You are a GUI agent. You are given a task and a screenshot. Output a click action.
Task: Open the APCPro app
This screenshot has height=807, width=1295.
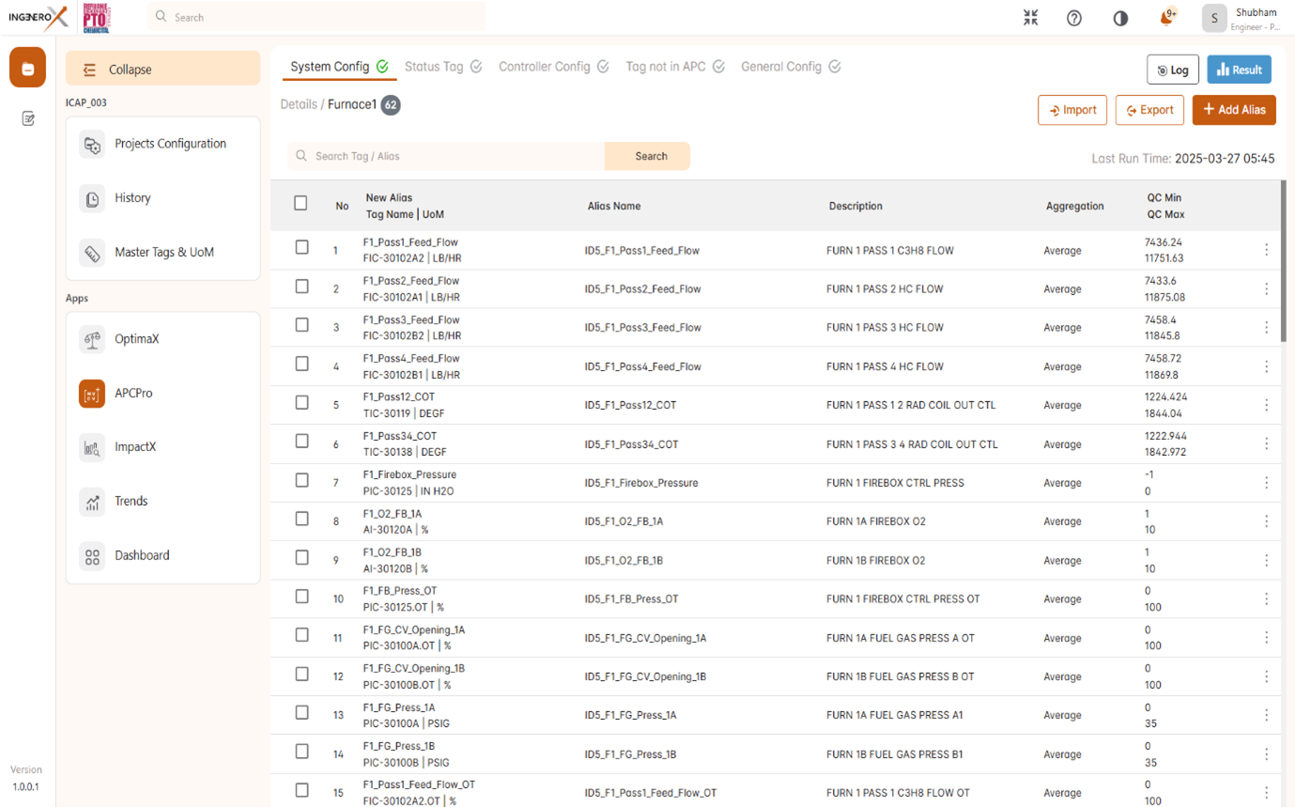pos(132,394)
